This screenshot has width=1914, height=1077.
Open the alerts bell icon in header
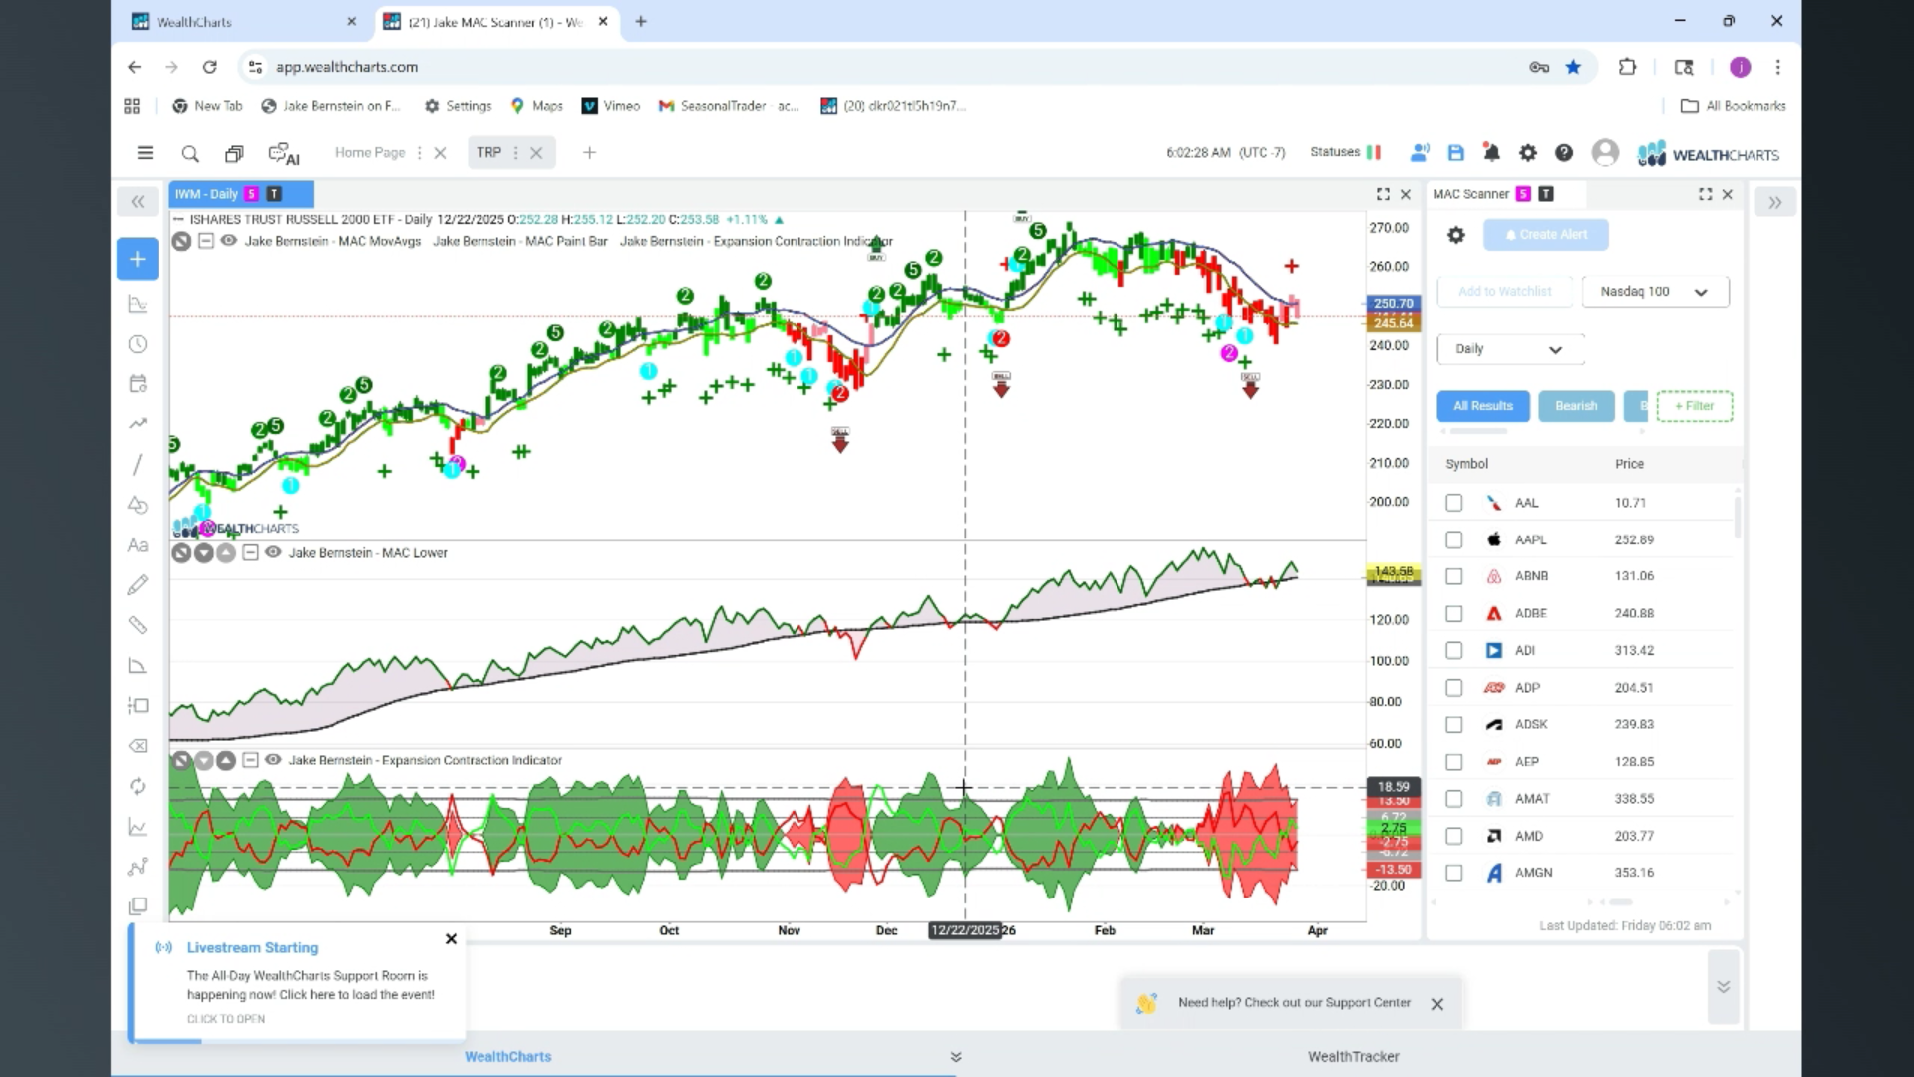tap(1491, 153)
